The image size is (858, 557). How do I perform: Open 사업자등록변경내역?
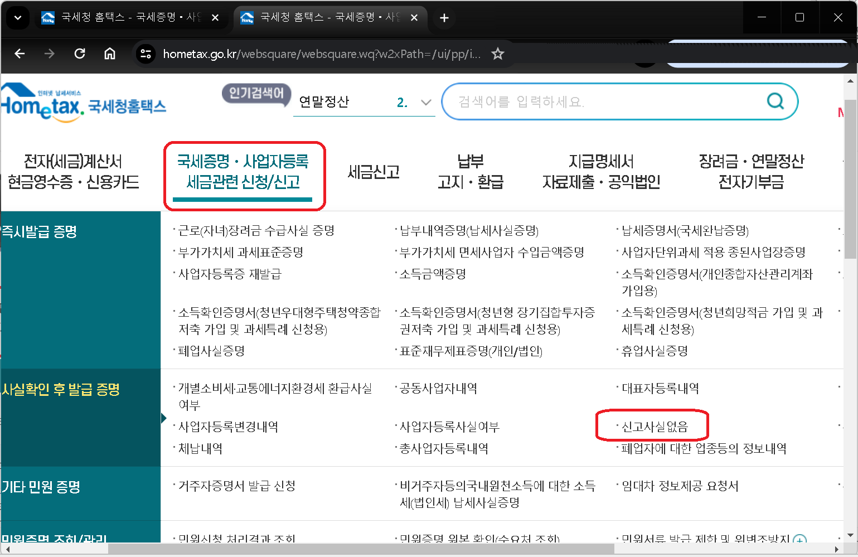click(x=228, y=427)
